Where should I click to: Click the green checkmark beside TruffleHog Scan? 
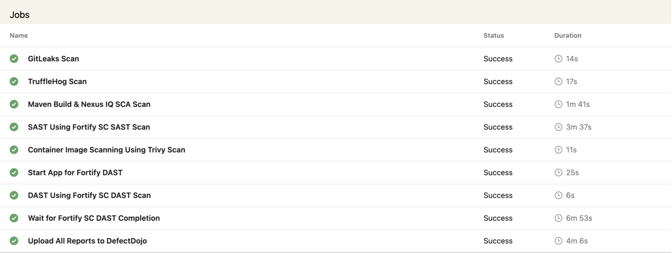point(14,81)
